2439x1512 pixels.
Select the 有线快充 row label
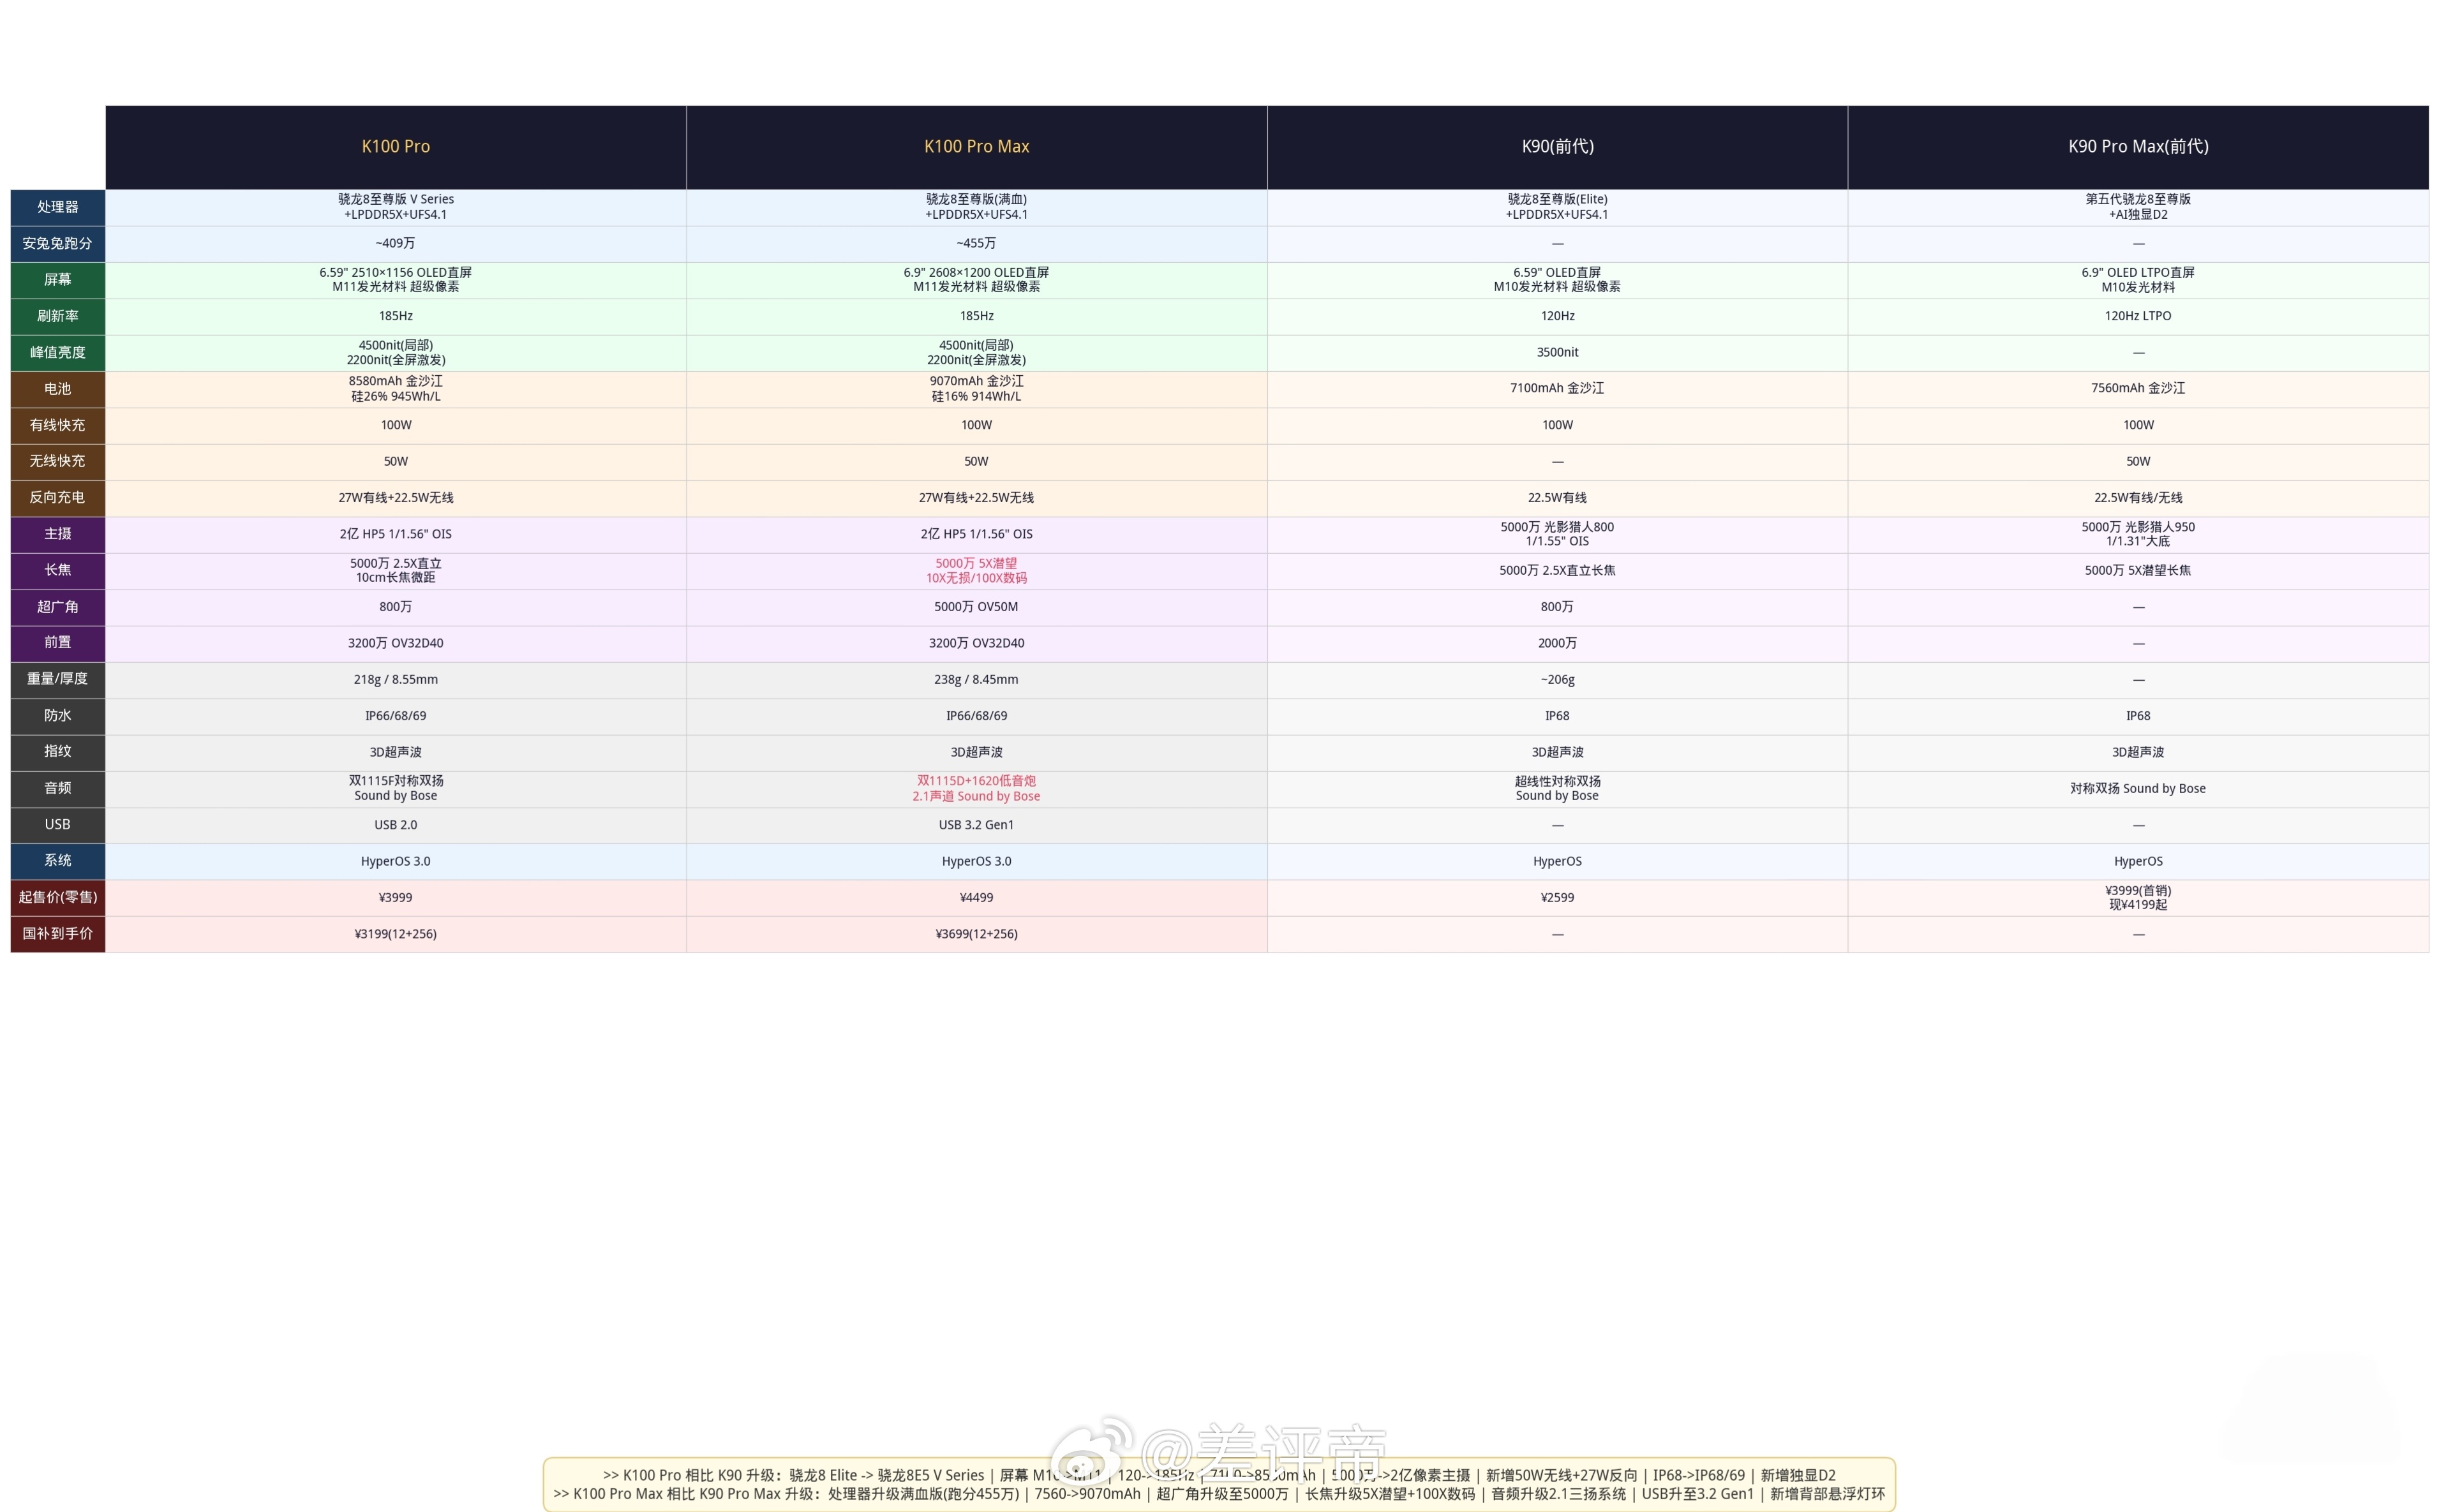click(58, 425)
